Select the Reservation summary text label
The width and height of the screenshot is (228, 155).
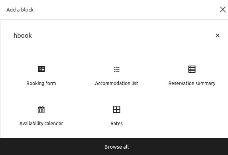(x=192, y=83)
